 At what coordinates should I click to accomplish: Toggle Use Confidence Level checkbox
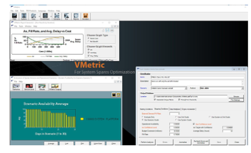194,124
